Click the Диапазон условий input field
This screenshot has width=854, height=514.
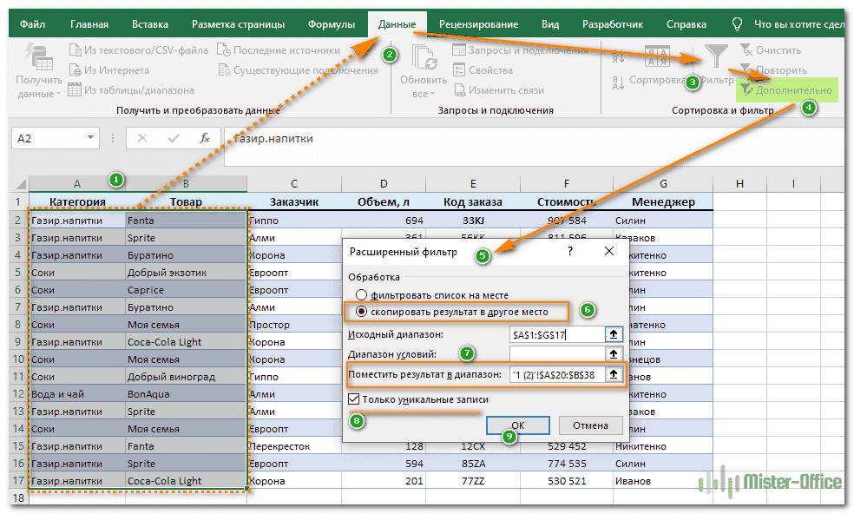(556, 353)
